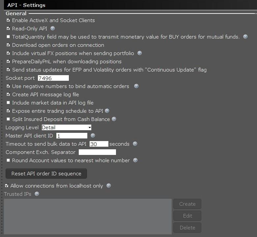
Task: Click help icon for Split Insured Deposit
Action: (x=114, y=119)
